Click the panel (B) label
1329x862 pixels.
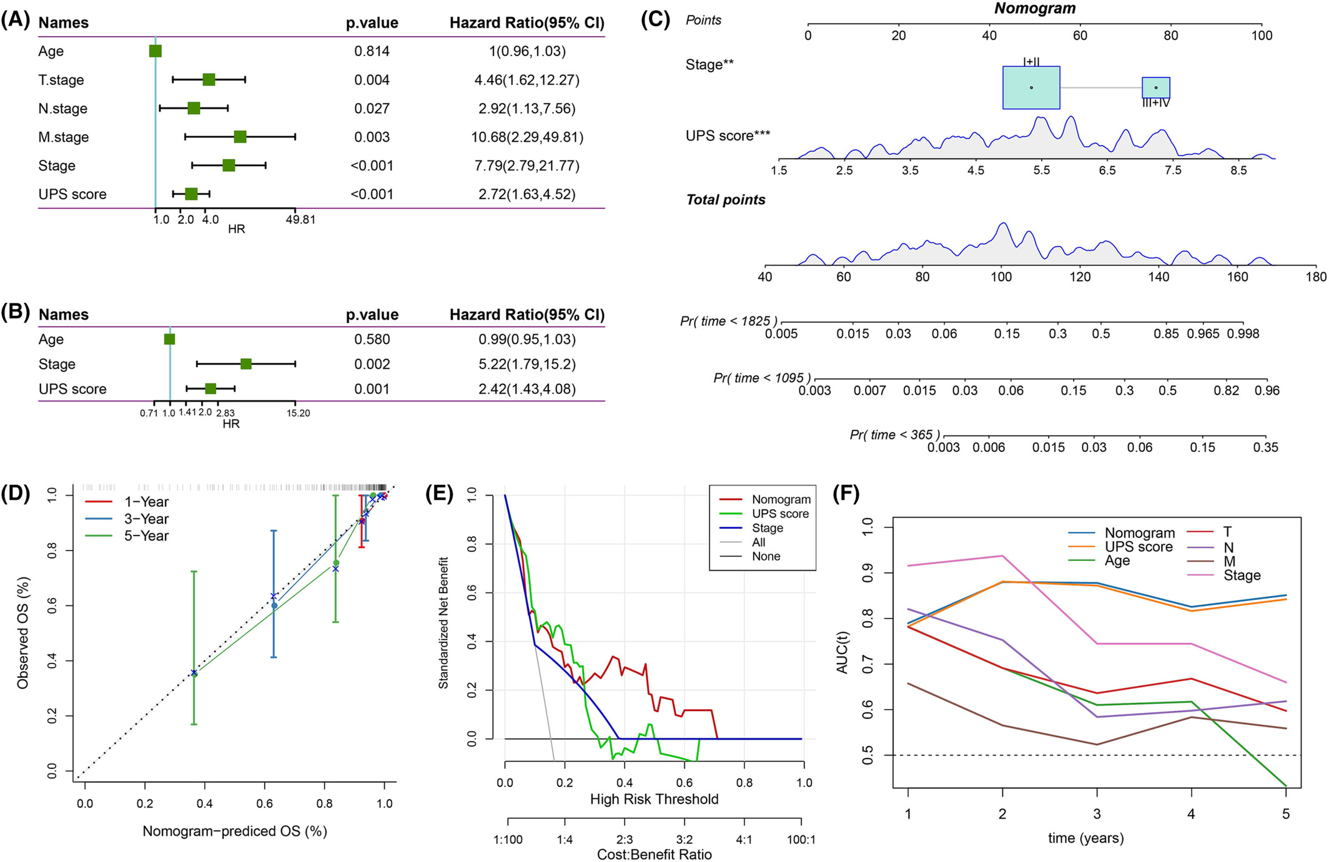pyautogui.click(x=15, y=311)
